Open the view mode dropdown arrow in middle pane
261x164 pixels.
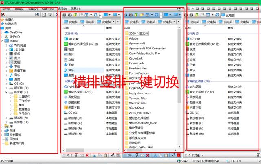152,15
